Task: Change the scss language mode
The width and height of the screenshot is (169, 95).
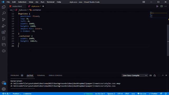Action: [x=133, y=94]
